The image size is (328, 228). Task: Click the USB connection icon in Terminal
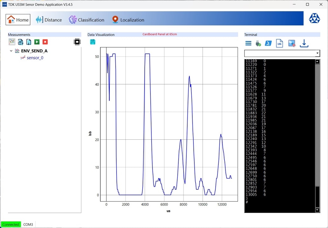click(258, 43)
